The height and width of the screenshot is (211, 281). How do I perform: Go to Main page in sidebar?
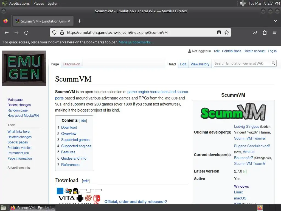[15, 99]
